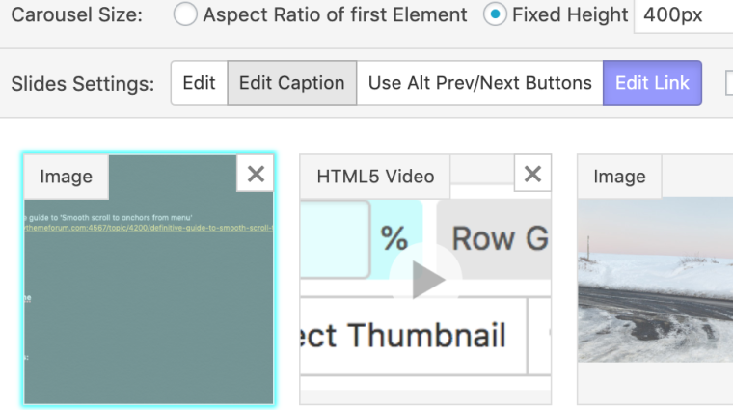Select Aspect Ratio of first Element option
This screenshot has width=733, height=410.
pyautogui.click(x=186, y=15)
